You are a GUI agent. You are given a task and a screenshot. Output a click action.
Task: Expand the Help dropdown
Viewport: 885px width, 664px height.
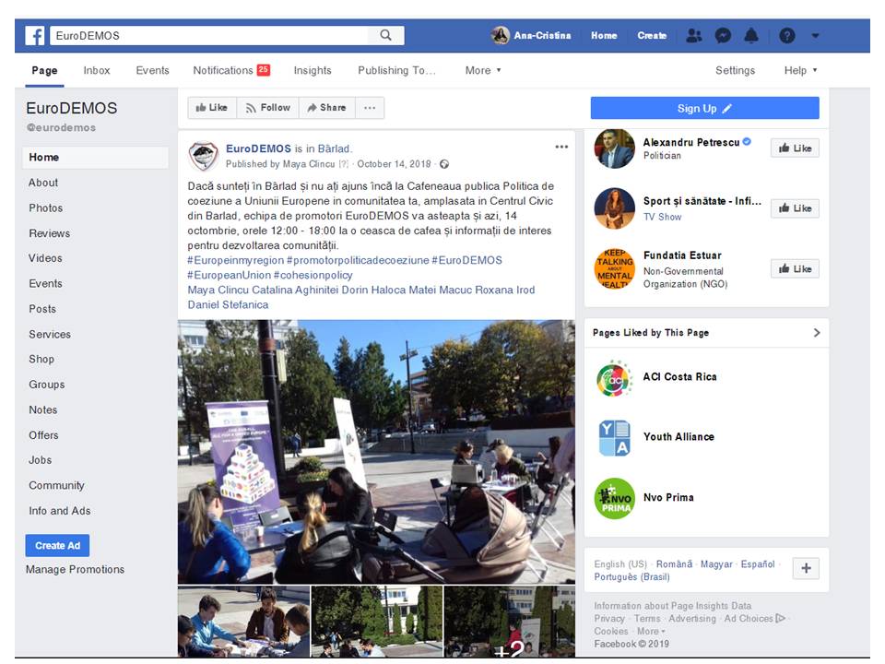point(800,71)
